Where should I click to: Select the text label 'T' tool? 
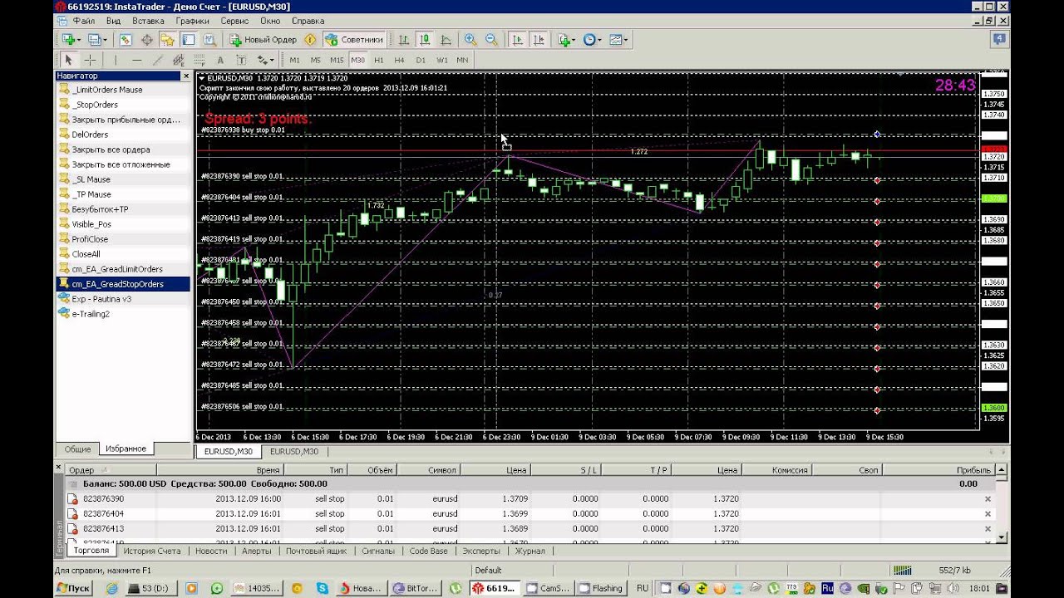[241, 60]
